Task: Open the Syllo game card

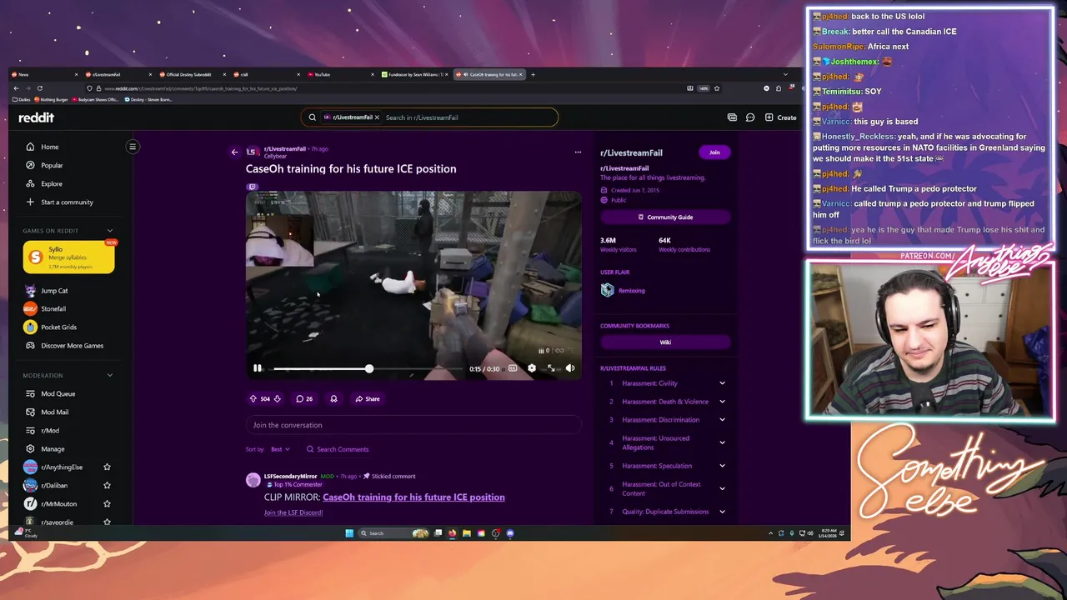Action: 68,257
